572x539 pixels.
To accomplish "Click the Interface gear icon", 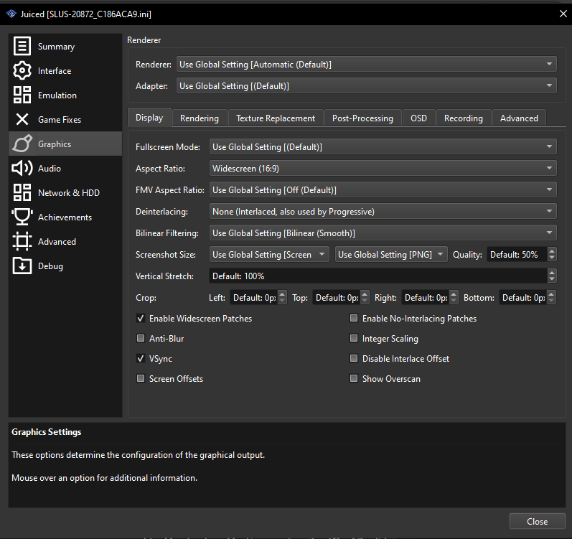I will 22,71.
